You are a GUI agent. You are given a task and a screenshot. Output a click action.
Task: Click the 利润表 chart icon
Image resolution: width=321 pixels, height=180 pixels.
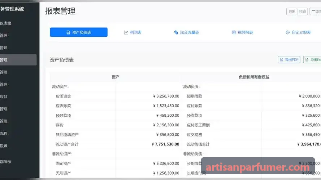click(x=126, y=32)
